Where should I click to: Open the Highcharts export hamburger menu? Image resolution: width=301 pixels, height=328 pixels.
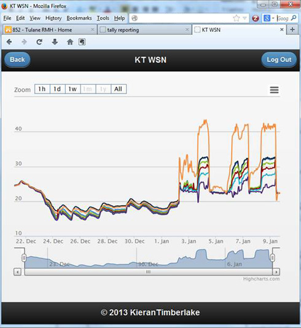tap(274, 90)
